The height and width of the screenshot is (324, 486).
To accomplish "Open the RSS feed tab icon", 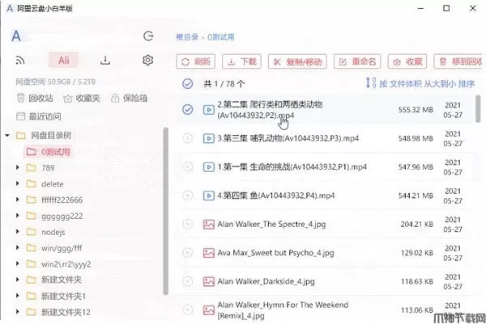I will coord(20,61).
